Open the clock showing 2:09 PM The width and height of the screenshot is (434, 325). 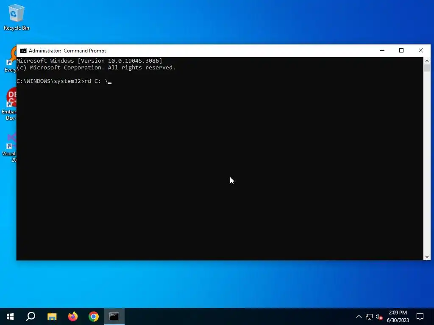tap(398, 317)
